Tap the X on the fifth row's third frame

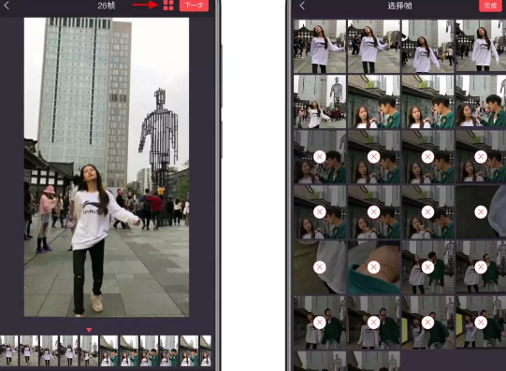428,267
